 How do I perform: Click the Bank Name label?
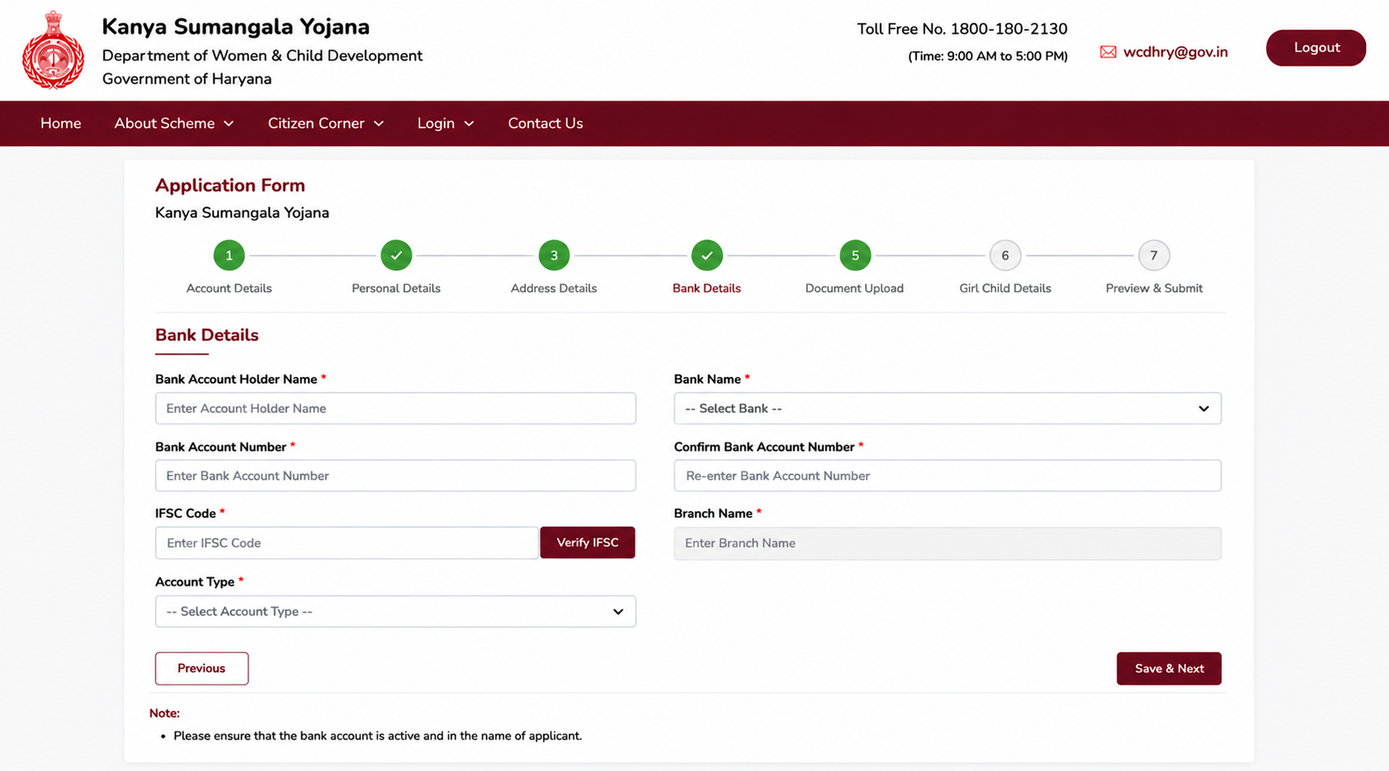[x=707, y=379]
